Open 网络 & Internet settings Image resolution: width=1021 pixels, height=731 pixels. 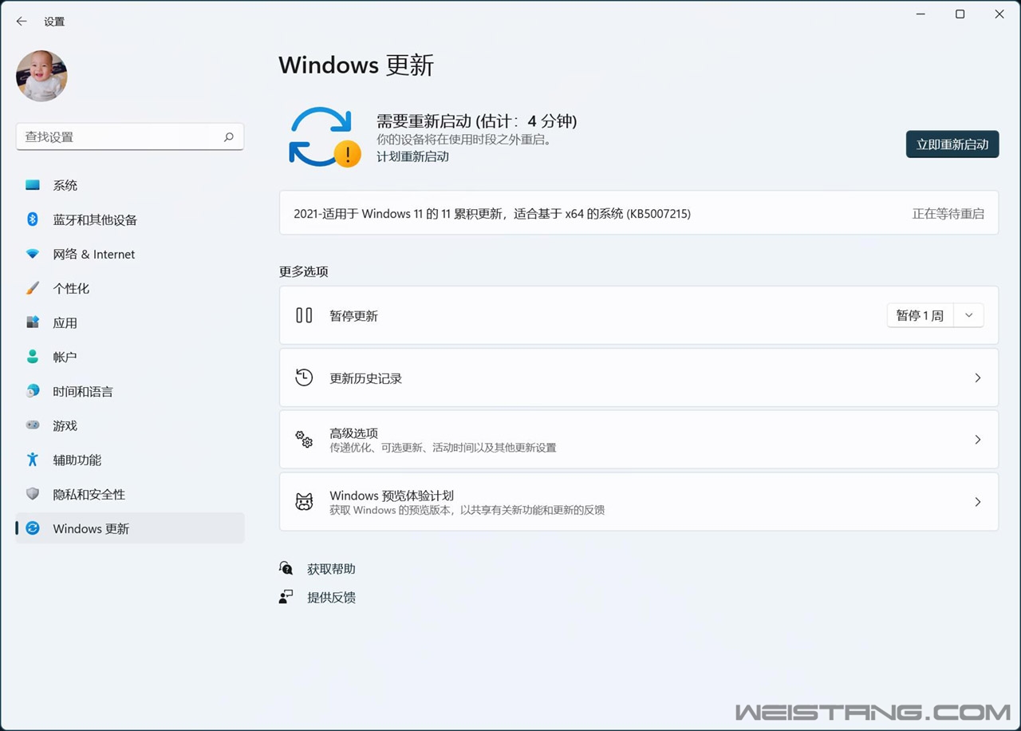pyautogui.click(x=130, y=254)
